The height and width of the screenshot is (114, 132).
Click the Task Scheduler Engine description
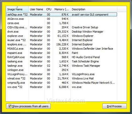pyautogui.click(x=85, y=61)
